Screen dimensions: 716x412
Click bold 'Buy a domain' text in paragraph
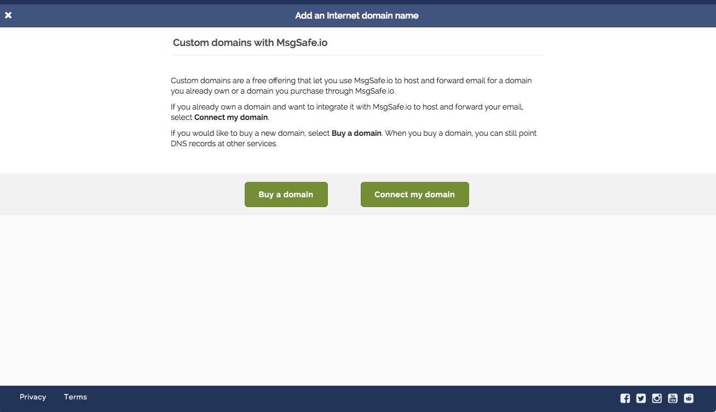coord(356,133)
